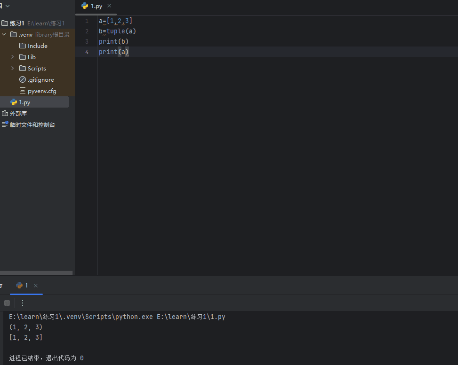Close the 1.py editor tab
This screenshot has height=365, width=458.
110,6
